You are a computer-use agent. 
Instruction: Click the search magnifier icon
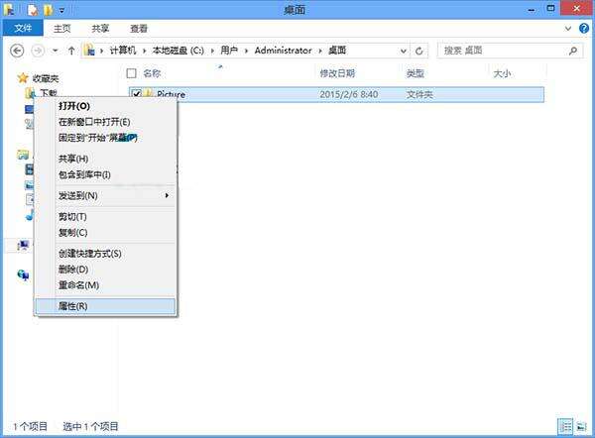click(x=573, y=51)
